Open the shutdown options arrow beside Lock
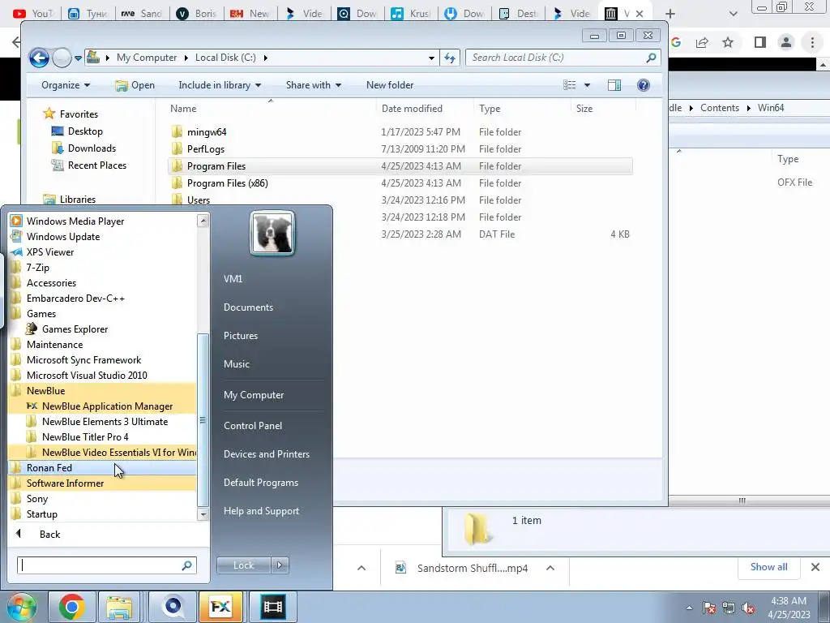The image size is (830, 623). click(280, 565)
